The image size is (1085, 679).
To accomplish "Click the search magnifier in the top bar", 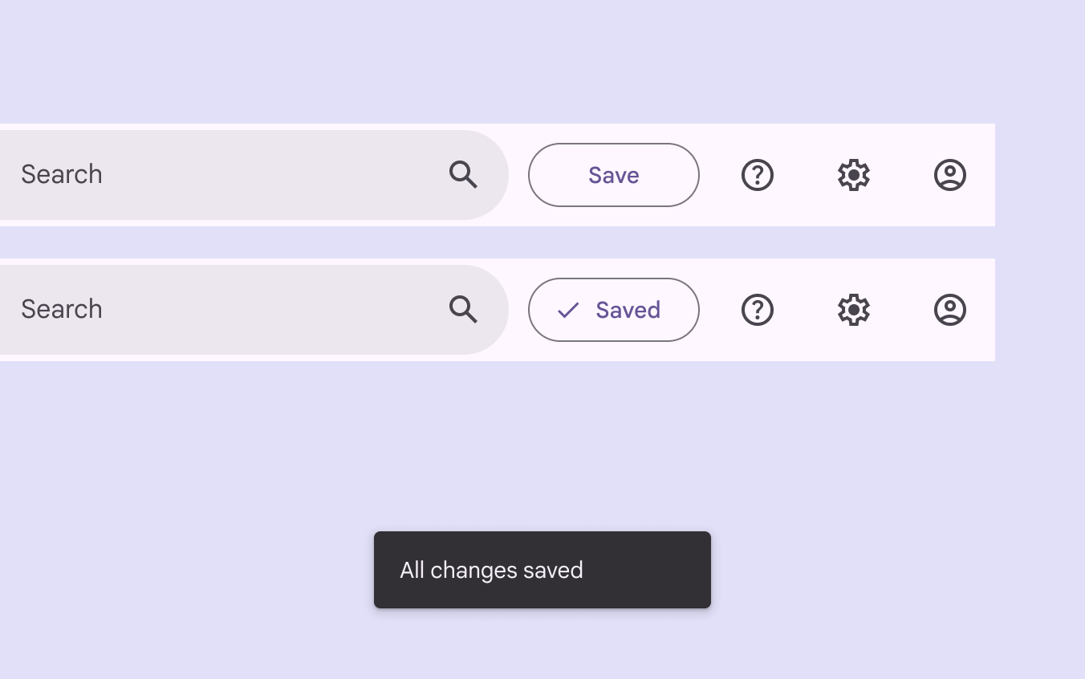I will tap(463, 174).
